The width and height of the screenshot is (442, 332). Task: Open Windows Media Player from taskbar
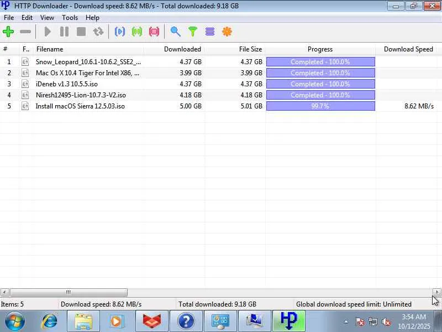click(x=117, y=321)
